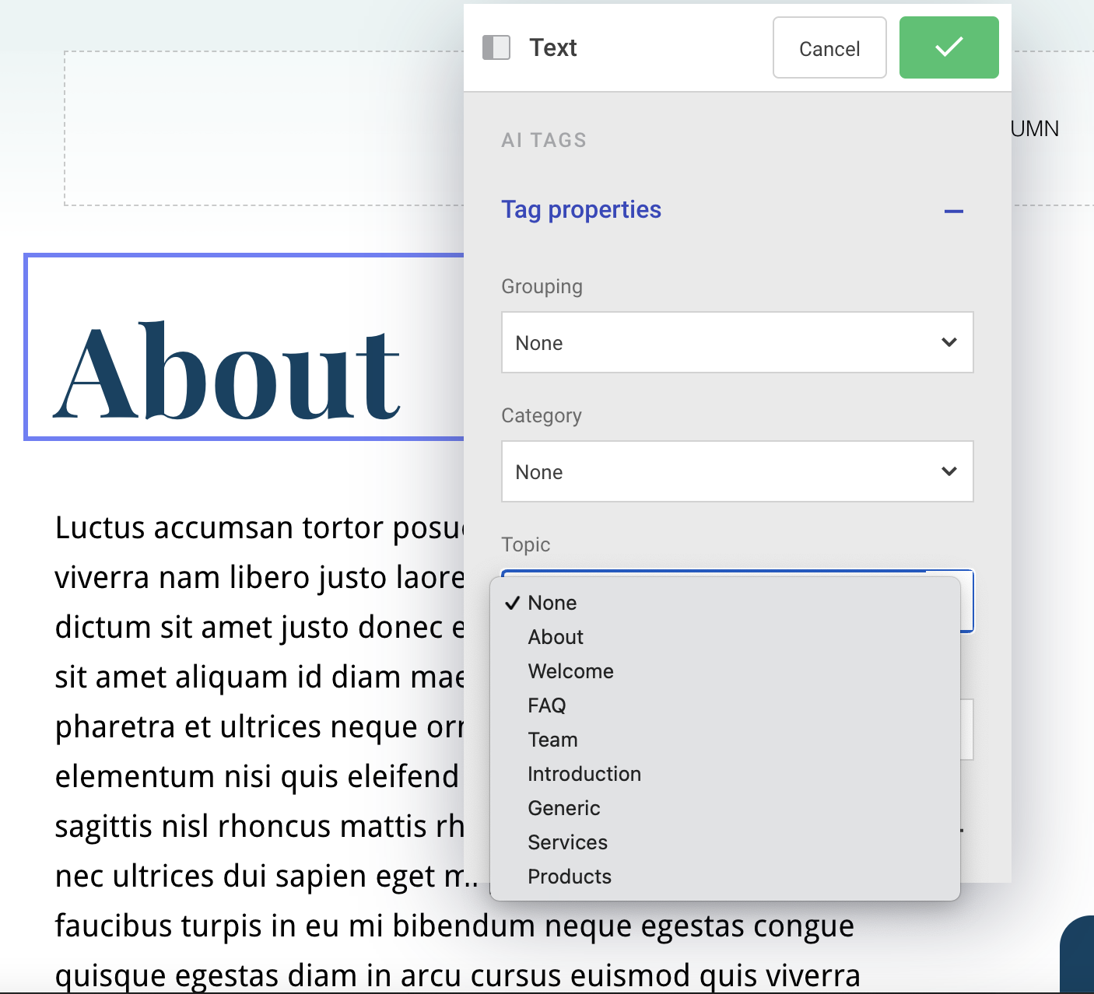This screenshot has height=994, width=1094.
Task: Choose None in the Topic list
Action: click(724, 603)
